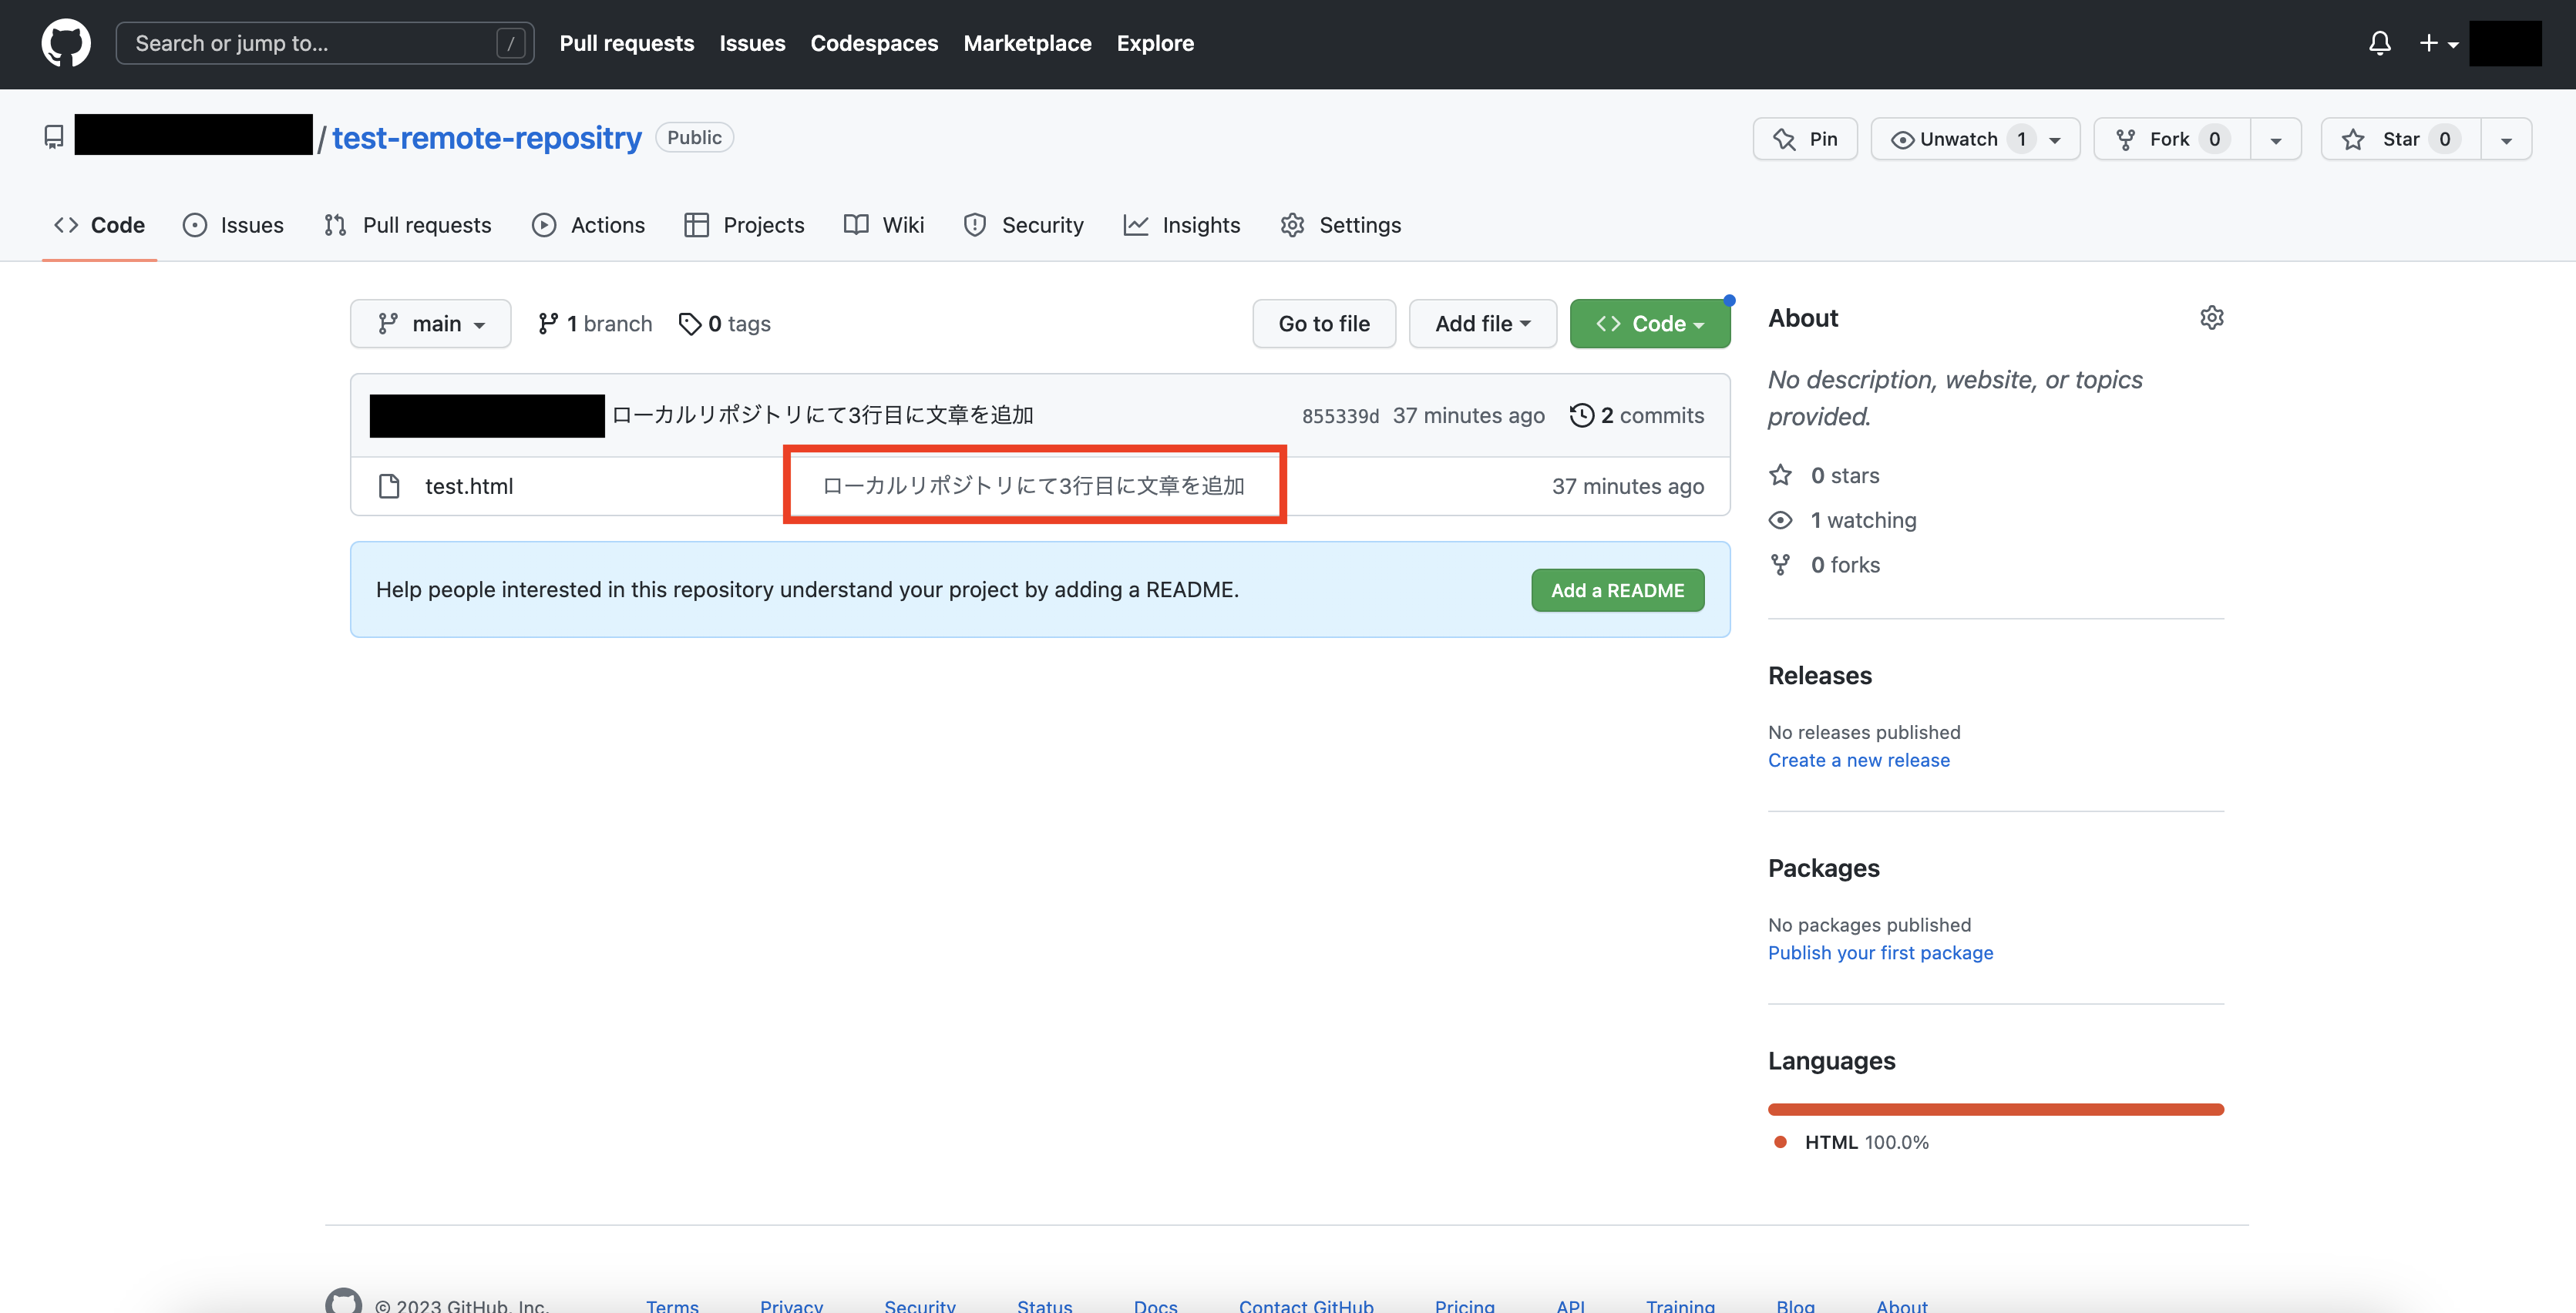Open the plus create-new menu
2576x1313 pixels.
pyautogui.click(x=2438, y=43)
